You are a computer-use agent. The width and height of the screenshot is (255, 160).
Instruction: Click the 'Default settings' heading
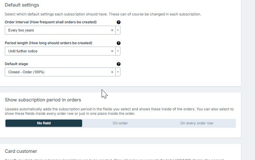[x=22, y=5]
